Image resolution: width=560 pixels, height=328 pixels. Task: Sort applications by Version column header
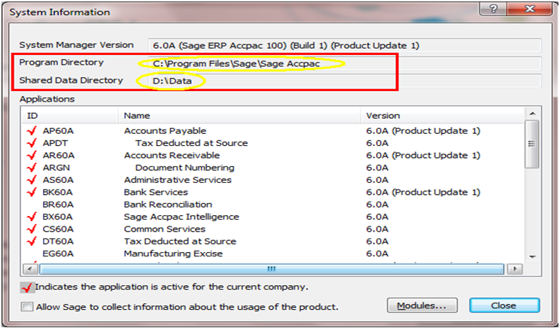tap(442, 116)
